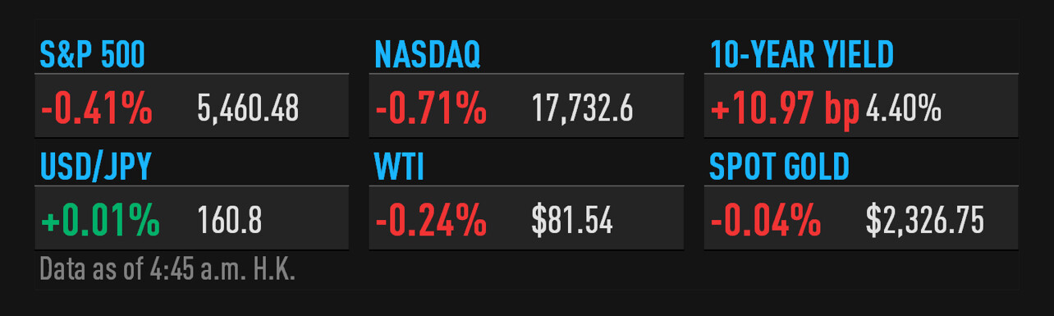Click the S&P 500 price 5,460.48
Viewport: 1054px width, 316px height.
[x=248, y=108]
